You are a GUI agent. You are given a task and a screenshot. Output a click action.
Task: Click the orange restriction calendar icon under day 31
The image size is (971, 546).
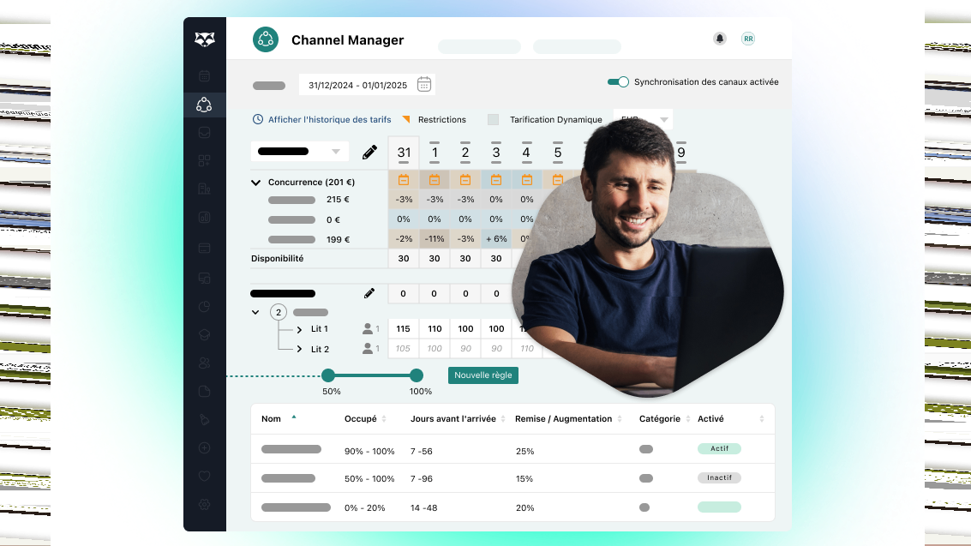[x=403, y=180]
